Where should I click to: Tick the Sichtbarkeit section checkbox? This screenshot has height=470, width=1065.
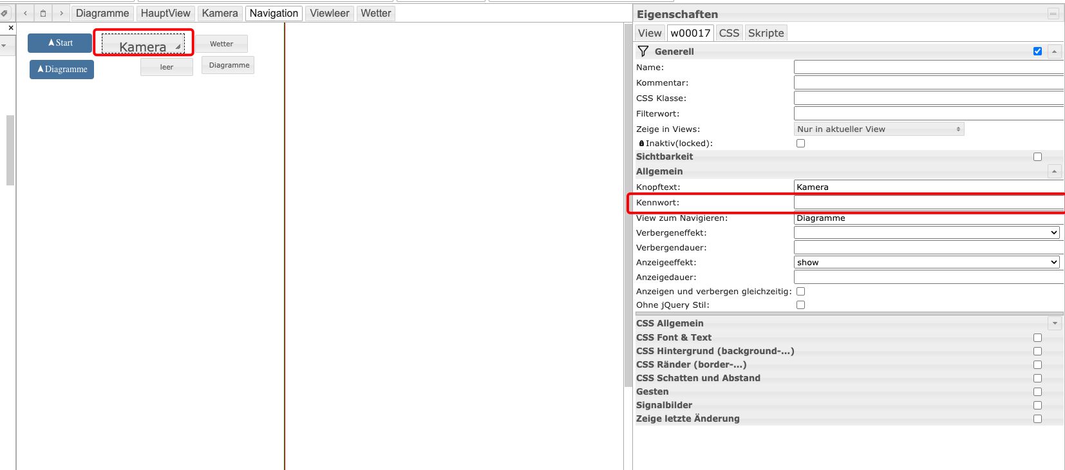pyautogui.click(x=1037, y=156)
